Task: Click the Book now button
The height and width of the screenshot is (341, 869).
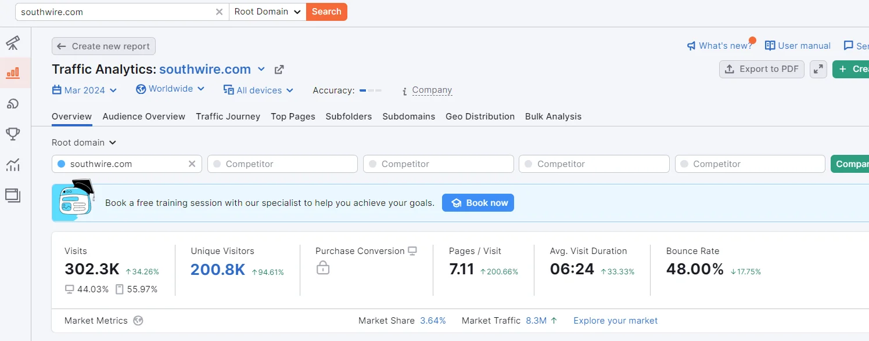Action: pyautogui.click(x=478, y=203)
